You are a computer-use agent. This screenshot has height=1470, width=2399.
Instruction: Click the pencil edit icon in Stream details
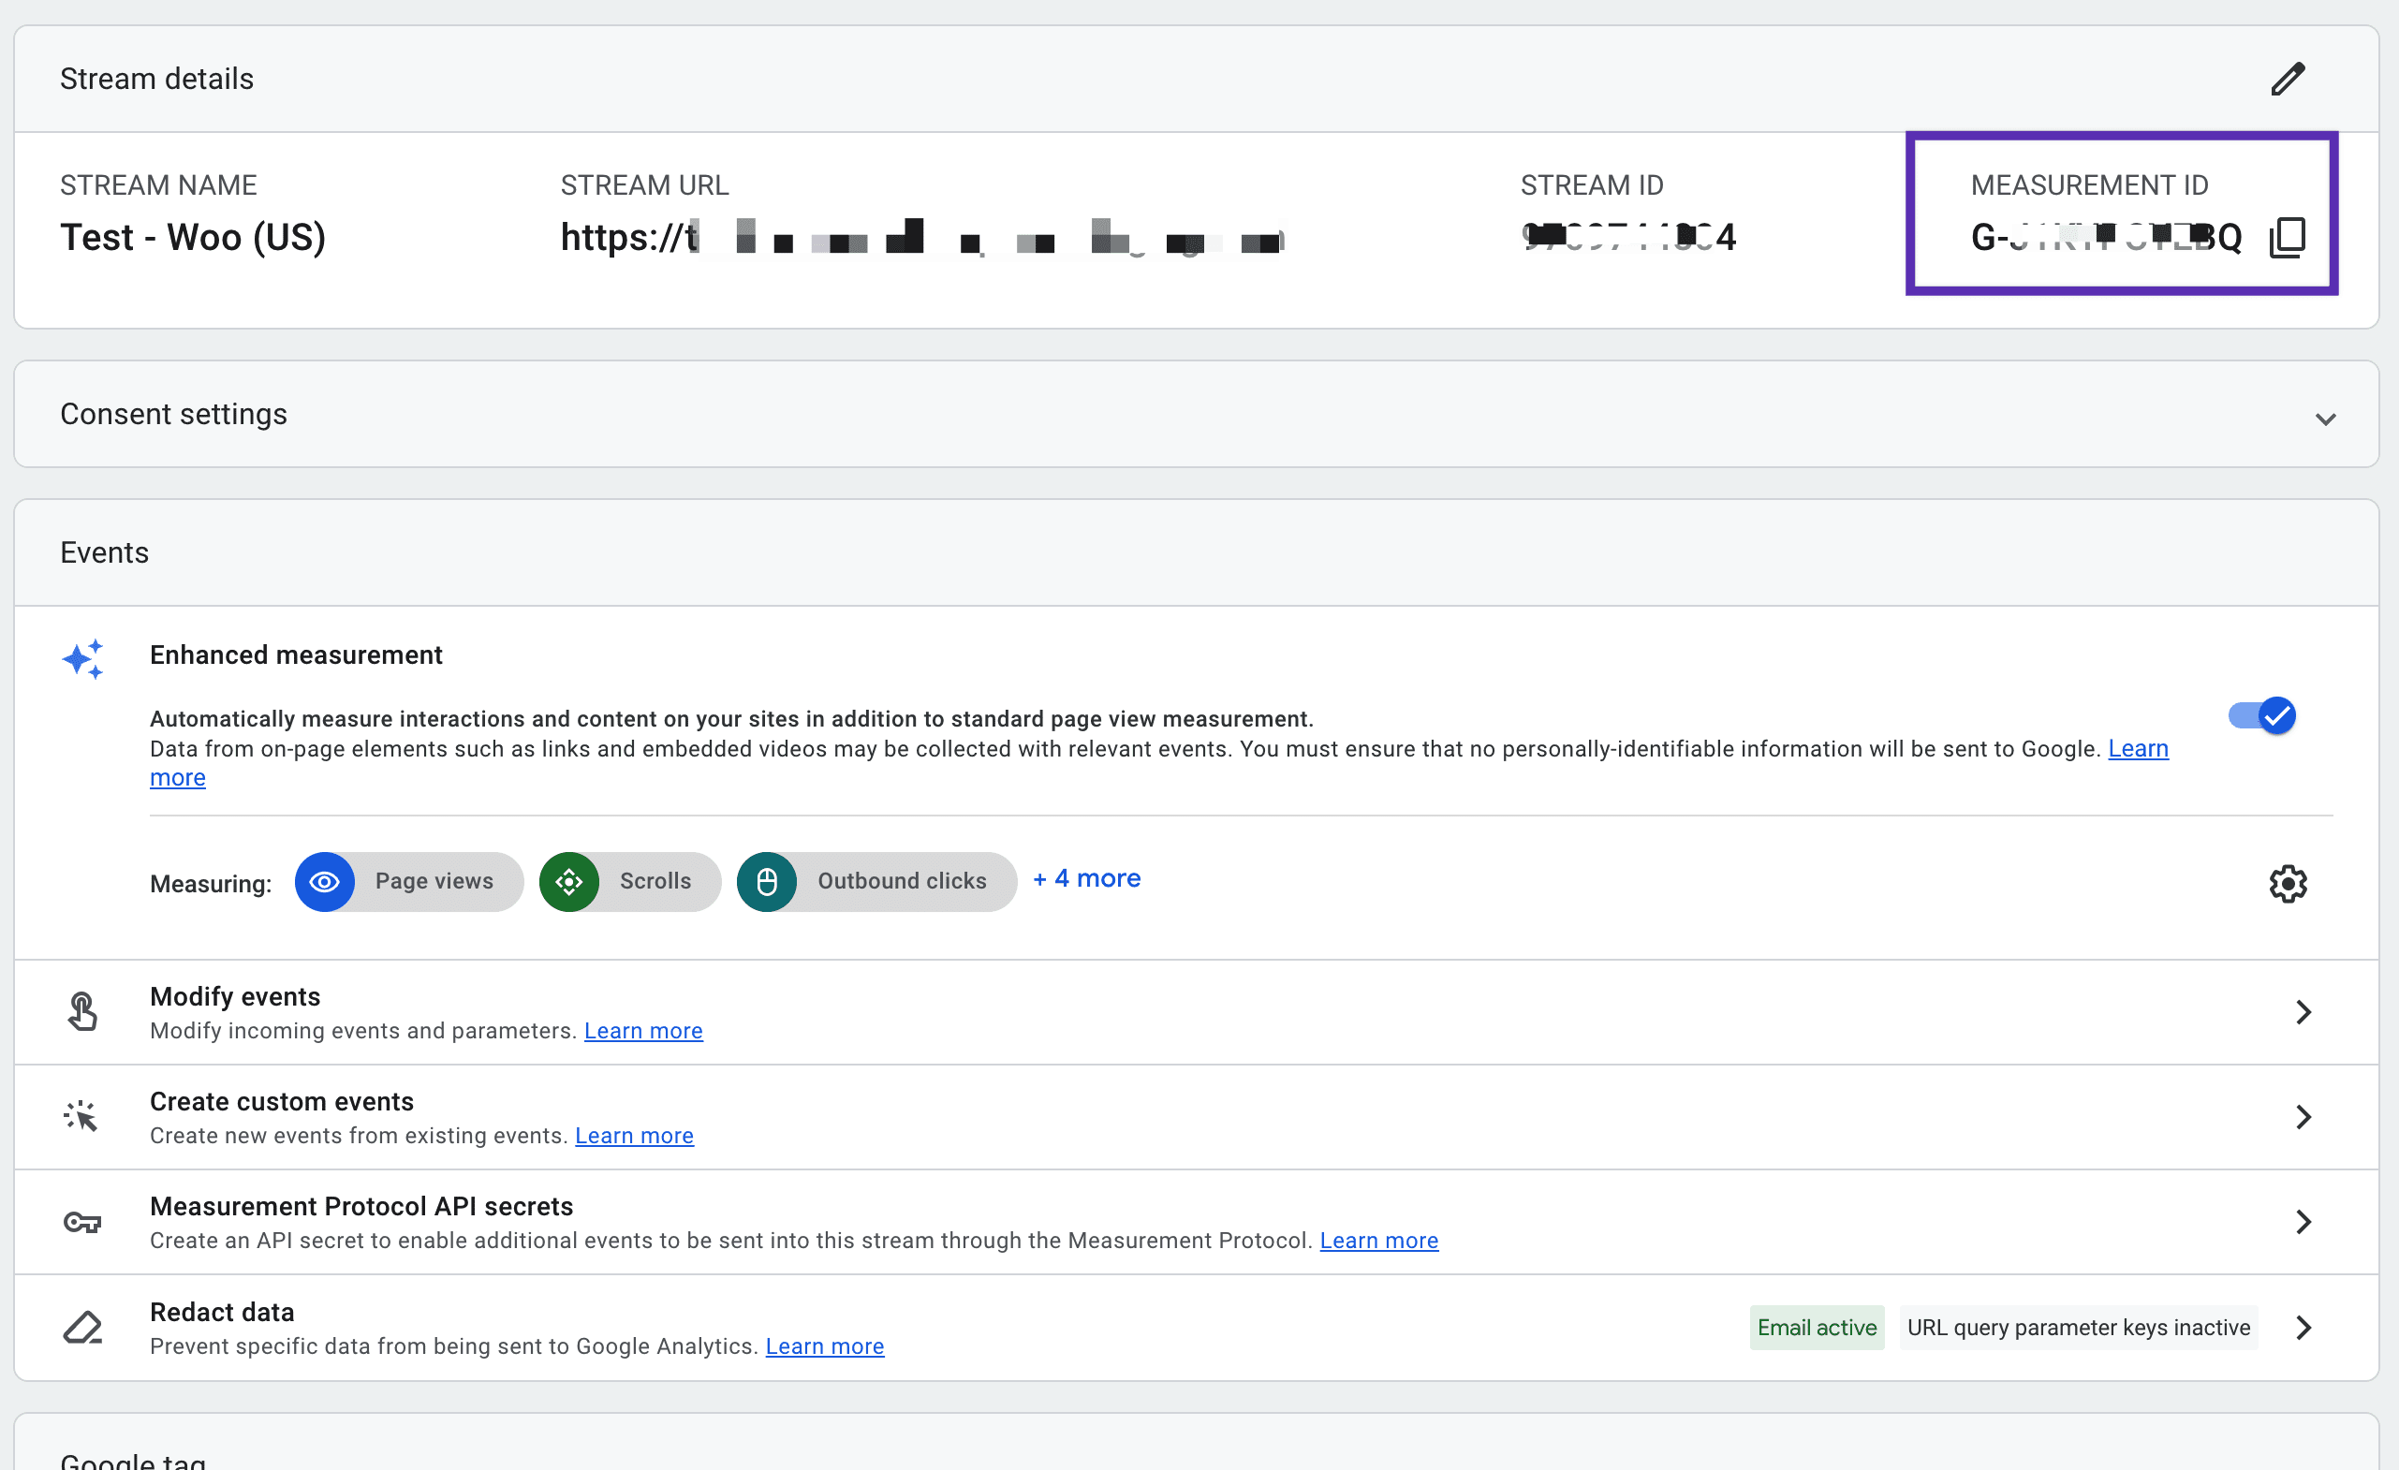pos(2287,79)
